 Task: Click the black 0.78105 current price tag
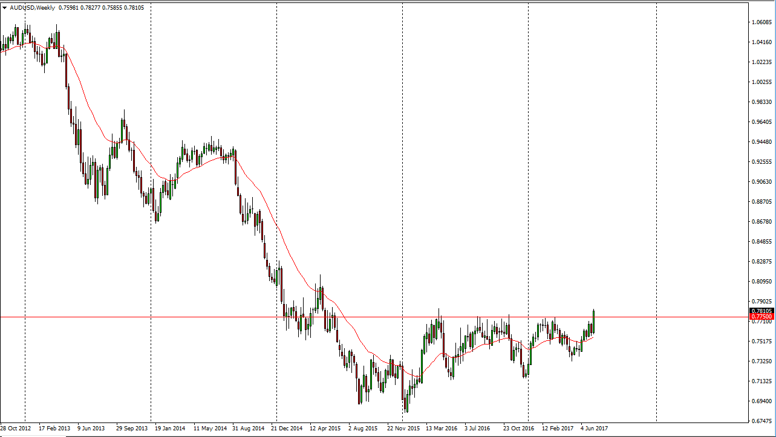(760, 311)
